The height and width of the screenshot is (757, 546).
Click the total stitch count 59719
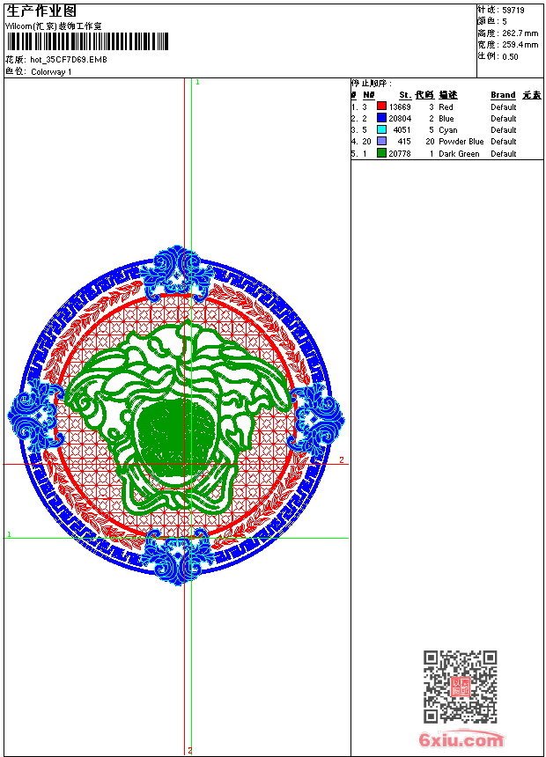pos(513,10)
